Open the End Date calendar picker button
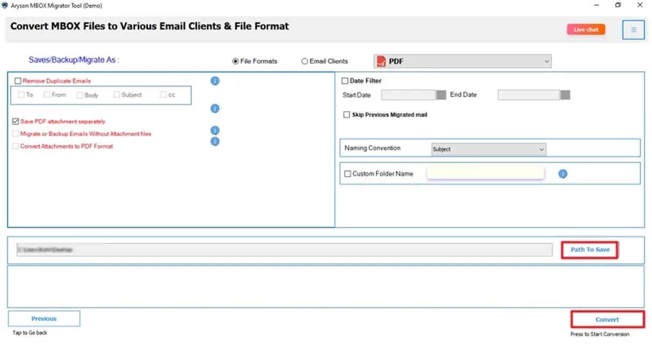Image resolution: width=652 pixels, height=347 pixels. click(x=565, y=95)
